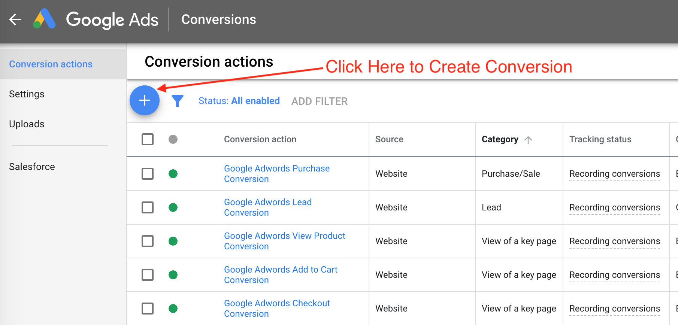Click the Website source cell in View Product row
This screenshot has width=678, height=325.
click(391, 241)
